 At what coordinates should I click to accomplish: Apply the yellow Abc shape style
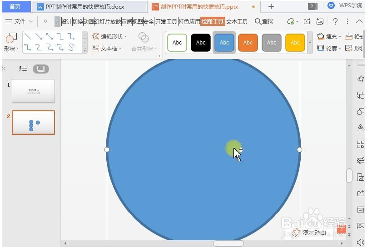coord(295,43)
